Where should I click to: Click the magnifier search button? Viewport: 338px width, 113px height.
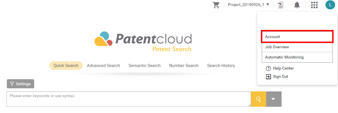tap(258, 99)
